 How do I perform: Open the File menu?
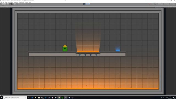[1, 2]
